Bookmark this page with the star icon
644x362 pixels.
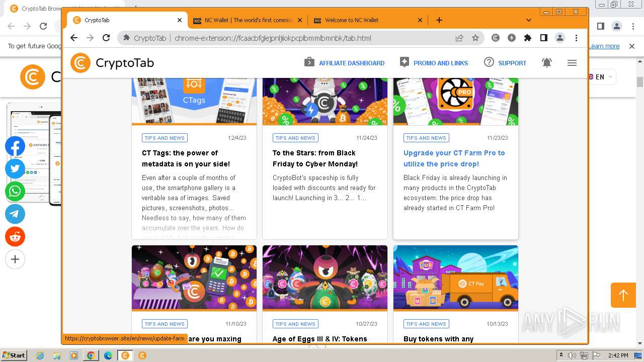click(x=475, y=38)
